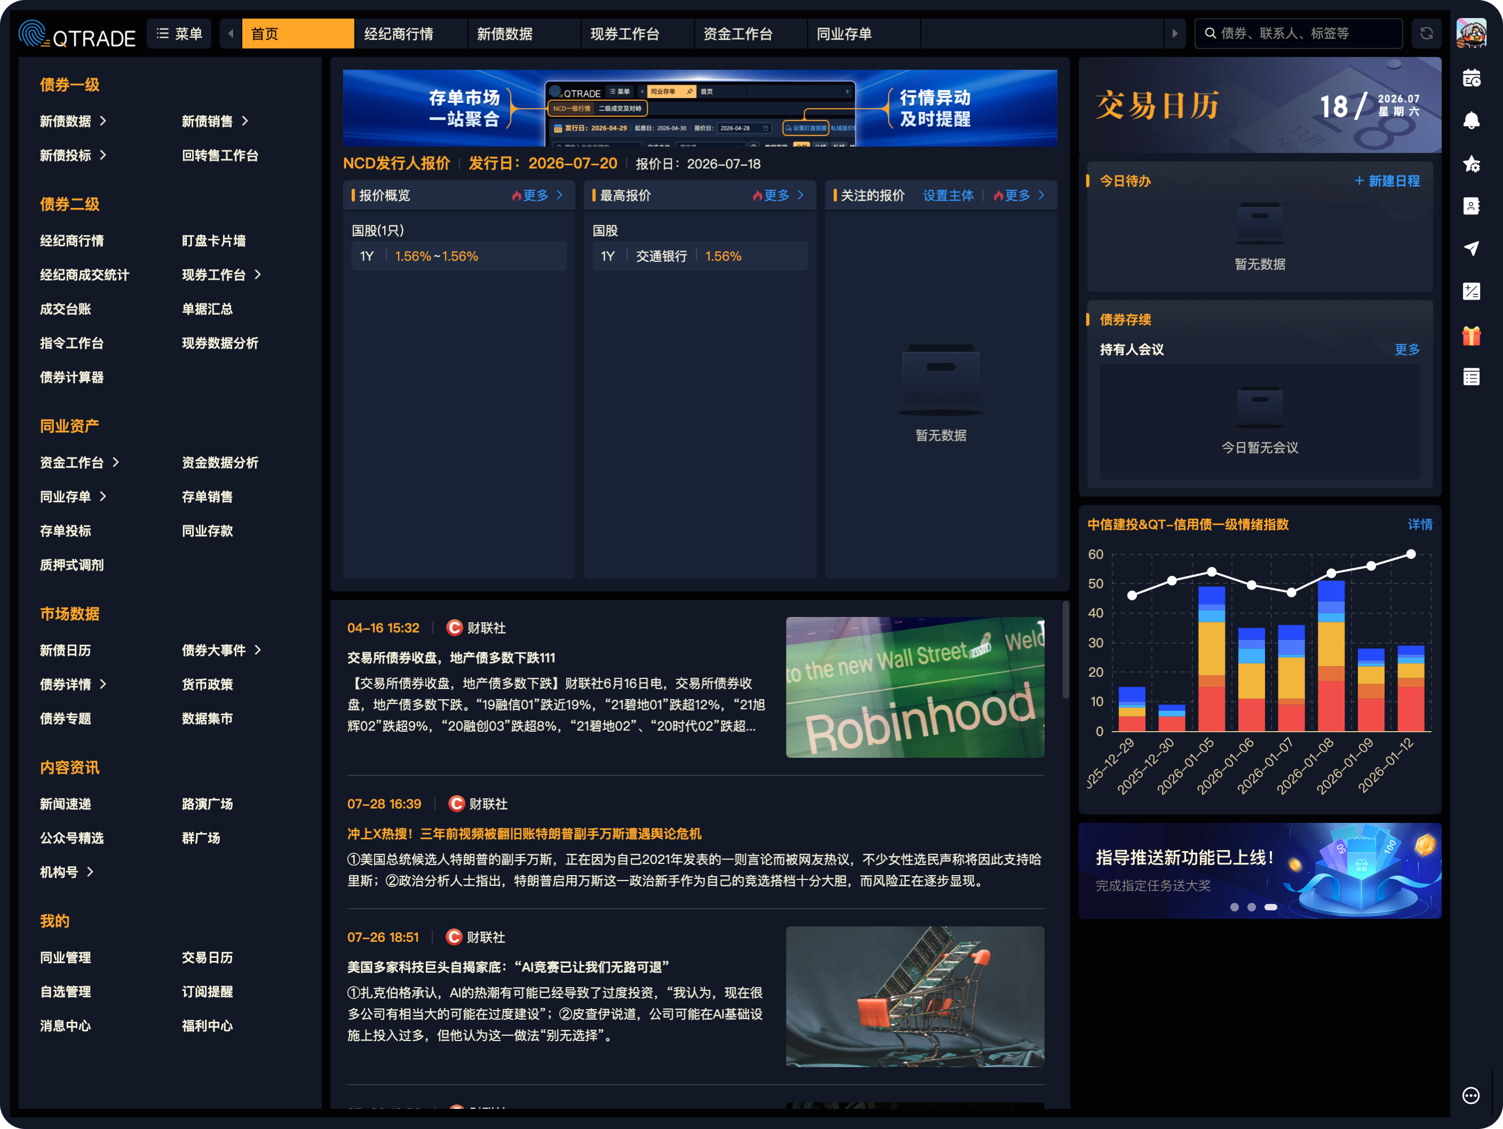Open the notification bell icon
Viewport: 1503px width, 1129px height.
1471,121
